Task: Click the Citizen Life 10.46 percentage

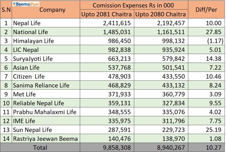Action: coord(214,76)
